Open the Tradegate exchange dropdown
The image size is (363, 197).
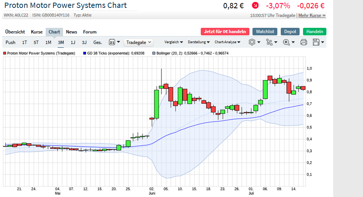[x=138, y=42]
